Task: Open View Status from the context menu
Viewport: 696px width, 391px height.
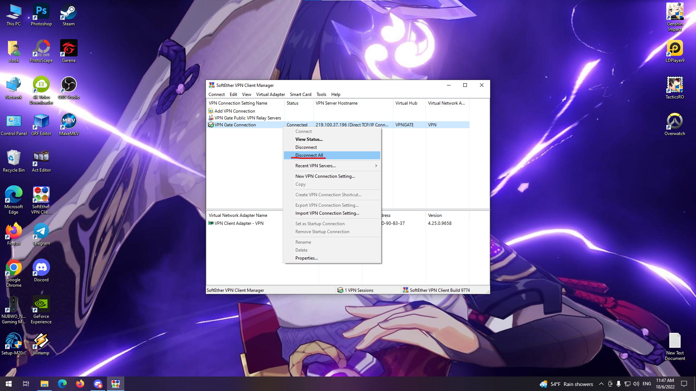Action: [x=332, y=139]
